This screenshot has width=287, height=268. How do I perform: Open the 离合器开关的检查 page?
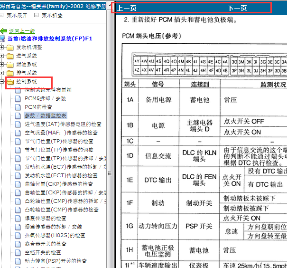tap(46, 244)
